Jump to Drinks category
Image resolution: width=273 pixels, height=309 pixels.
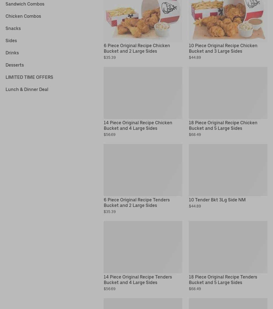pyautogui.click(x=12, y=53)
